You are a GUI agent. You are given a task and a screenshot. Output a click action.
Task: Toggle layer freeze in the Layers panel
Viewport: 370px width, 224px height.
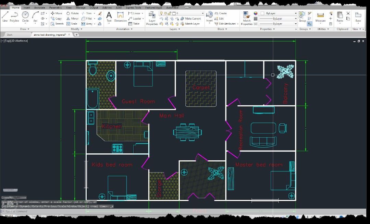coord(165,13)
